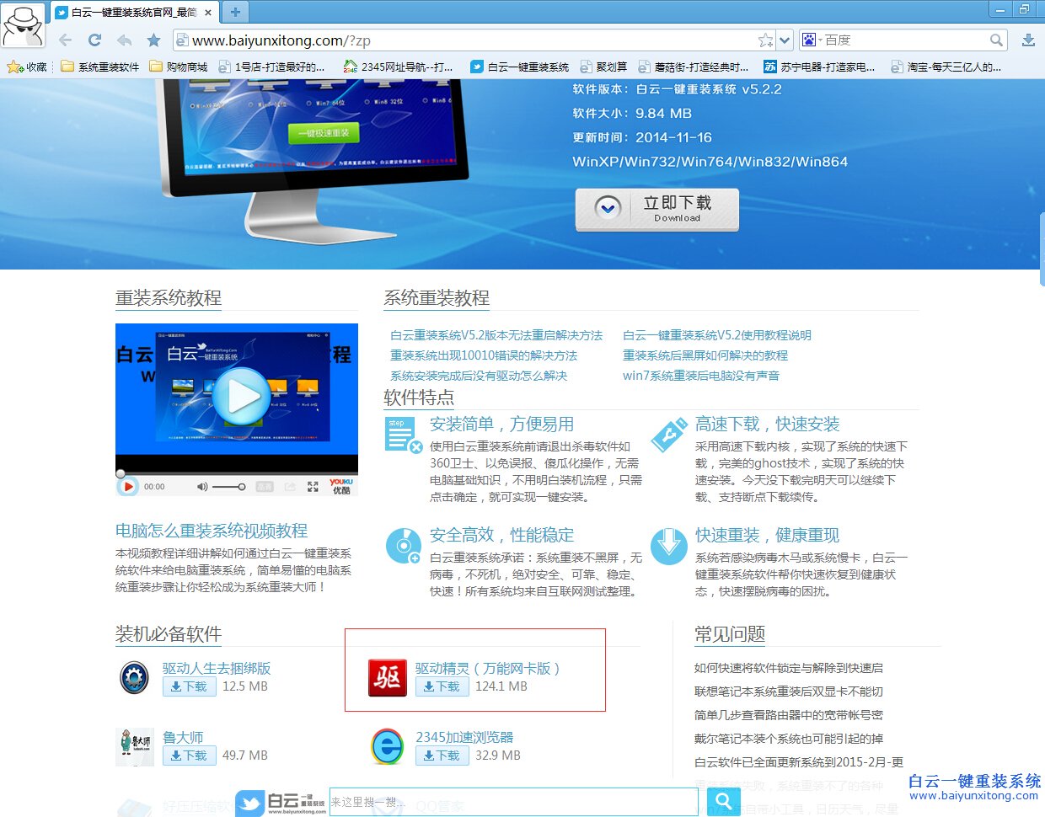
Task: Click the browser download manager icon
Action: (x=1028, y=40)
